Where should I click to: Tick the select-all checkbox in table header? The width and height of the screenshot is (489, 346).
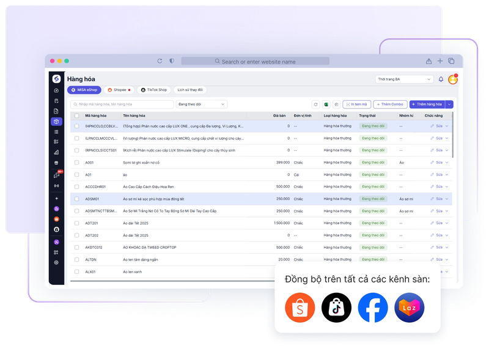pos(77,115)
